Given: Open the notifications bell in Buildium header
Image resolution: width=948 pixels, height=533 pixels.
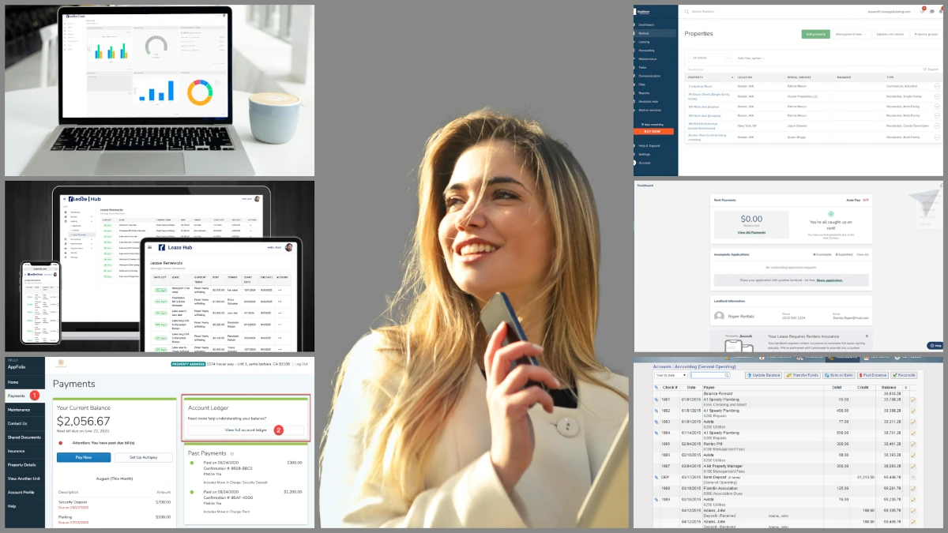Looking at the screenshot, I should coord(941,12).
